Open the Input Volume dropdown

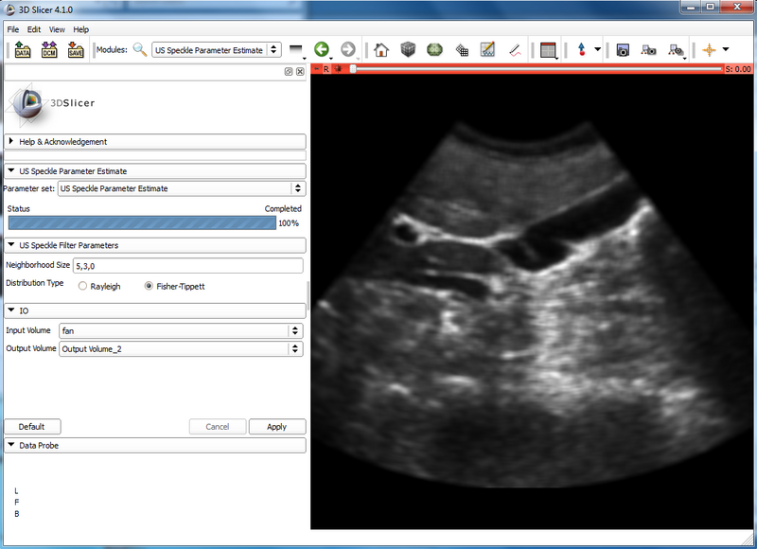coord(180,330)
